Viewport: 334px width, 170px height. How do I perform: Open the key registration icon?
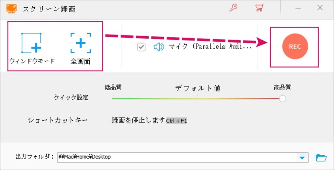[x=234, y=8]
